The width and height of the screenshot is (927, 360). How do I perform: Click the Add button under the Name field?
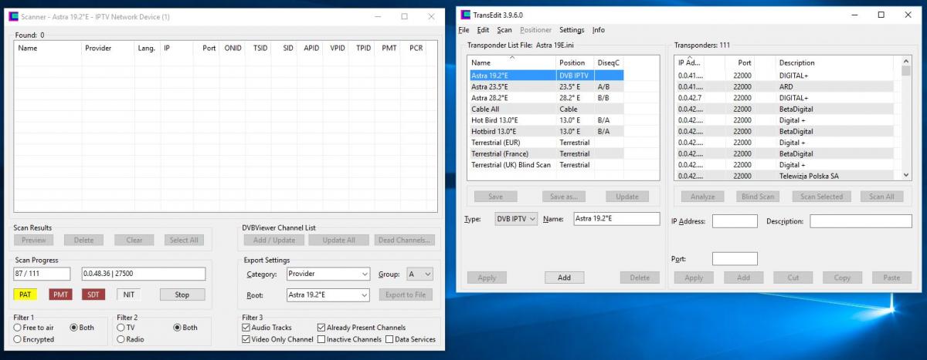(x=564, y=278)
